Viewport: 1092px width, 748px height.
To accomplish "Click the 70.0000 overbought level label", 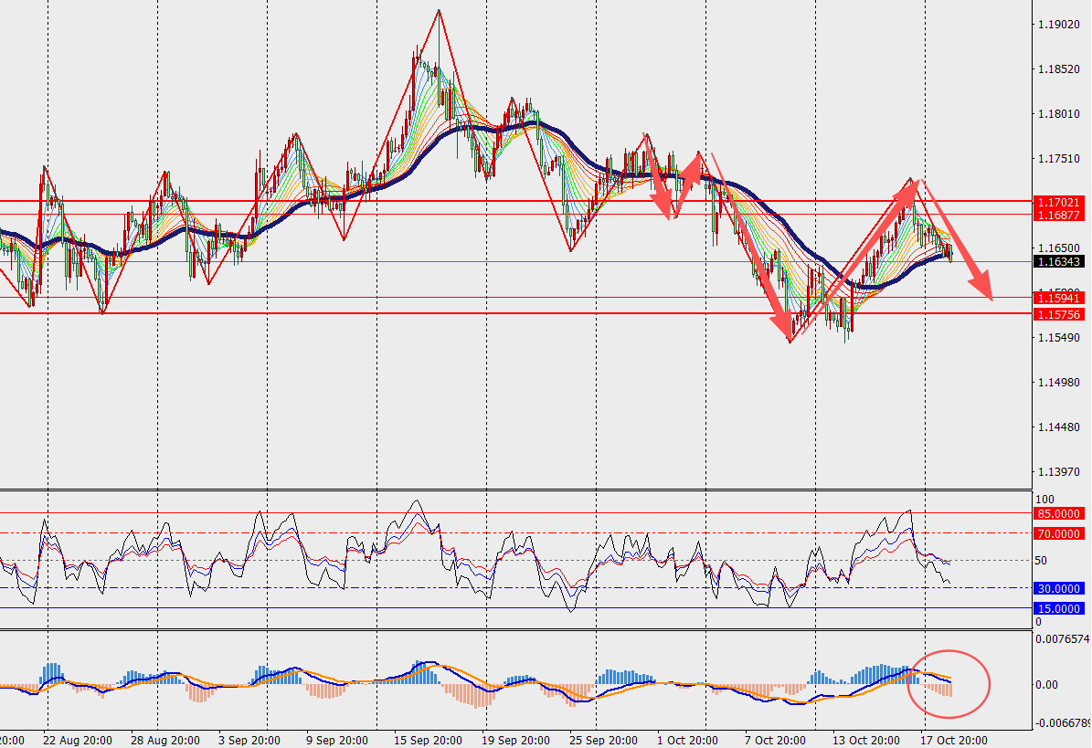I will 1058,533.
